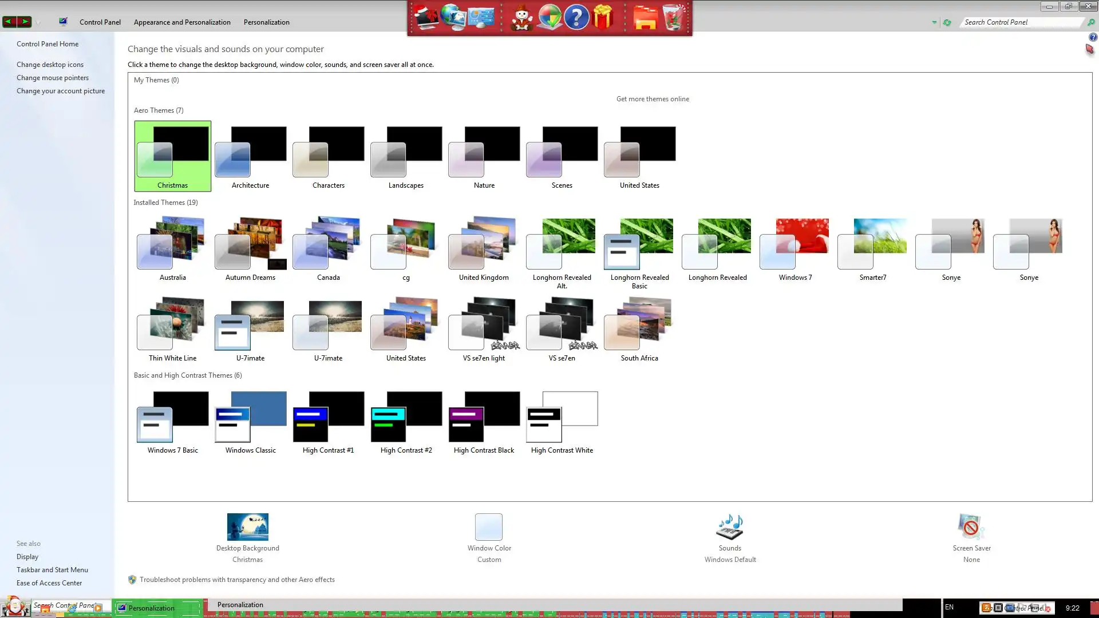
Task: Click the red folder dock icon
Action: point(645,18)
